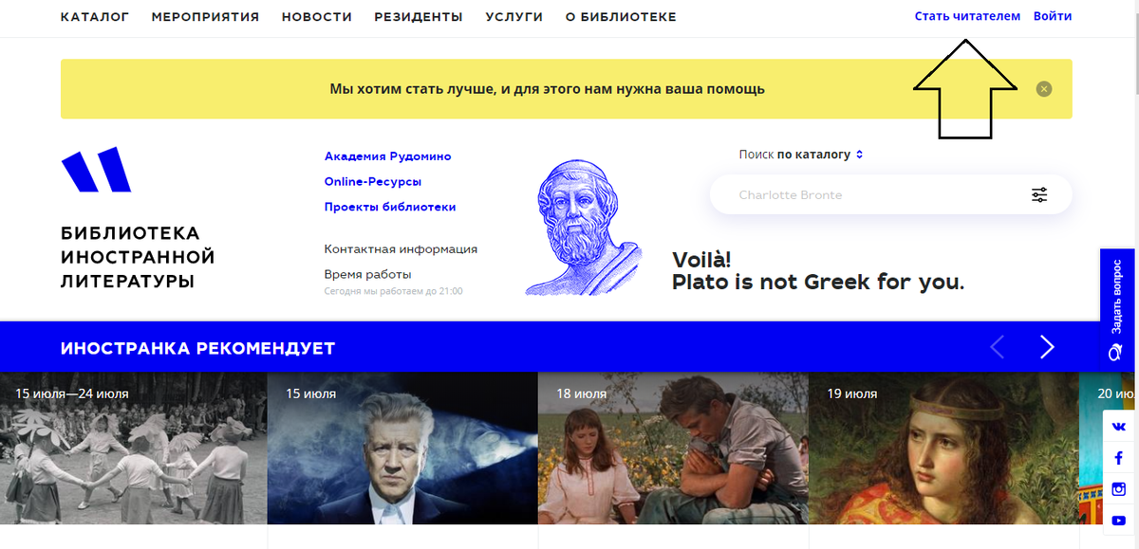Open the VK social page icon

coord(1119,428)
